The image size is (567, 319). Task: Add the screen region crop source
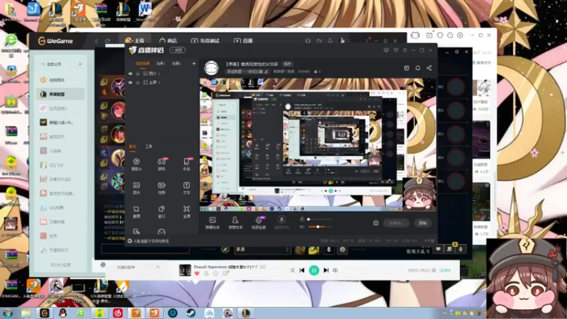(136, 211)
